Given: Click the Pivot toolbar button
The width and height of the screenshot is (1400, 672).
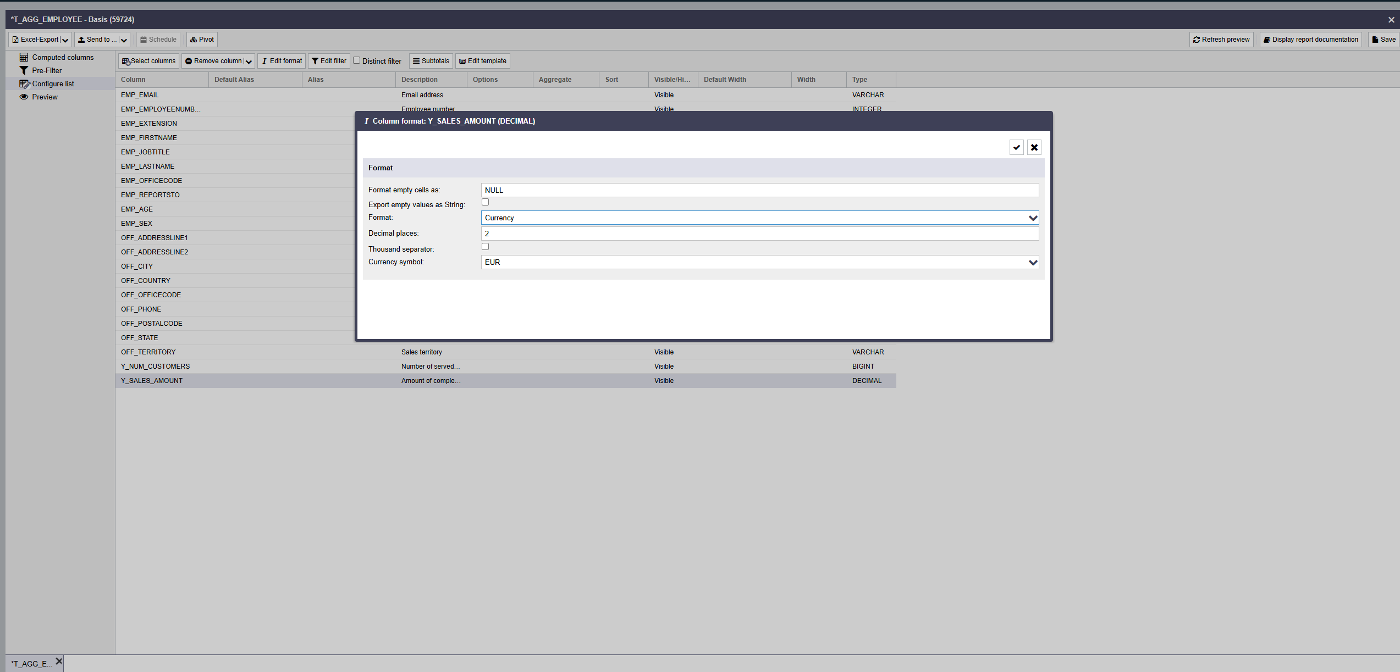Looking at the screenshot, I should (202, 40).
